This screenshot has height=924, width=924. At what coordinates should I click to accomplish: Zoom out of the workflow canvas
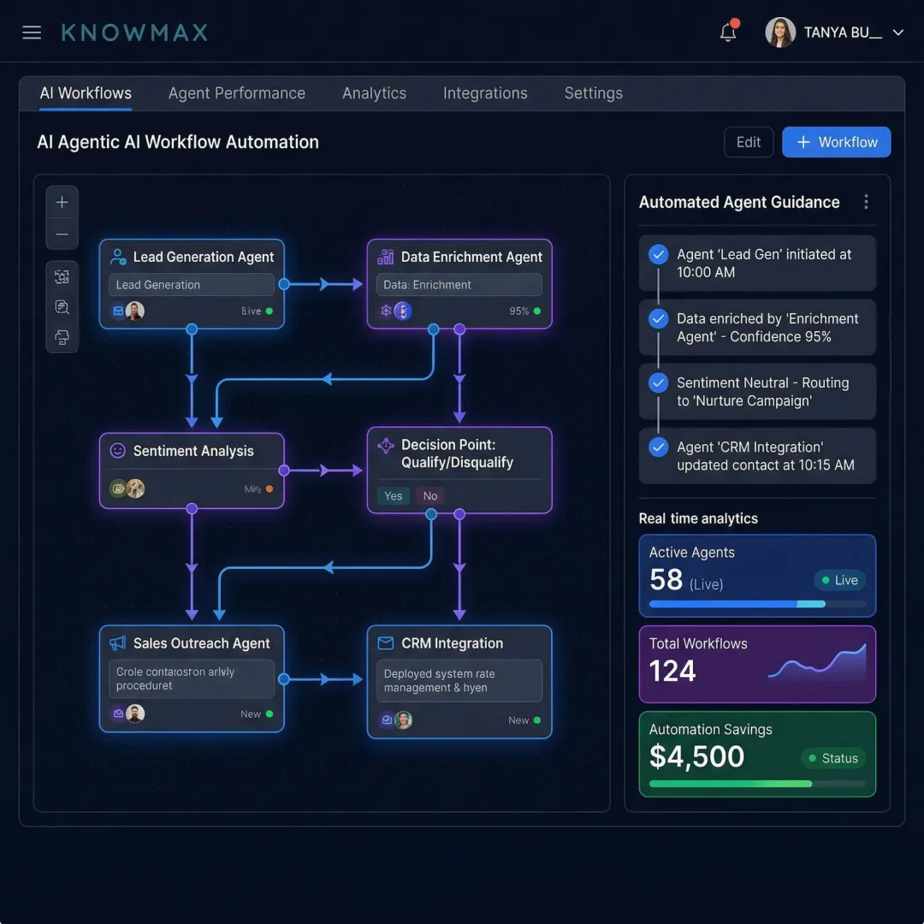click(x=62, y=234)
